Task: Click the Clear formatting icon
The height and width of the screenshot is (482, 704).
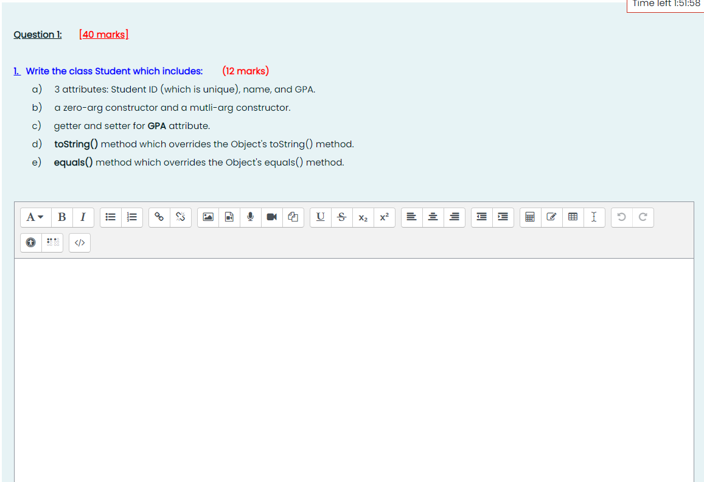Action: pos(594,217)
